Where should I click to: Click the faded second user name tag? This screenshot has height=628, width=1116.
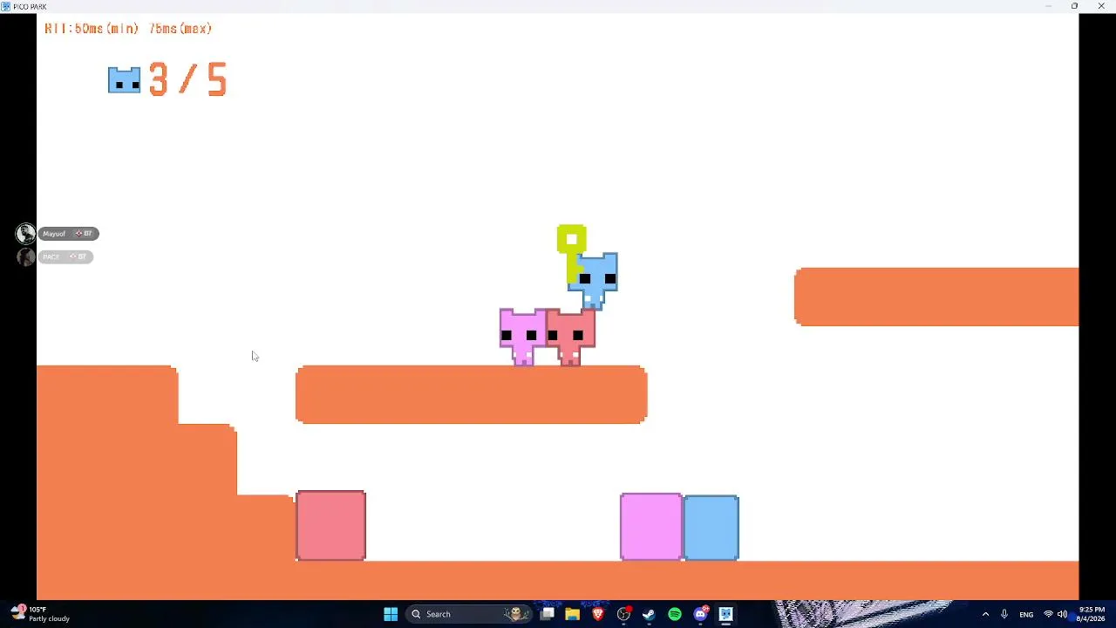tap(65, 256)
